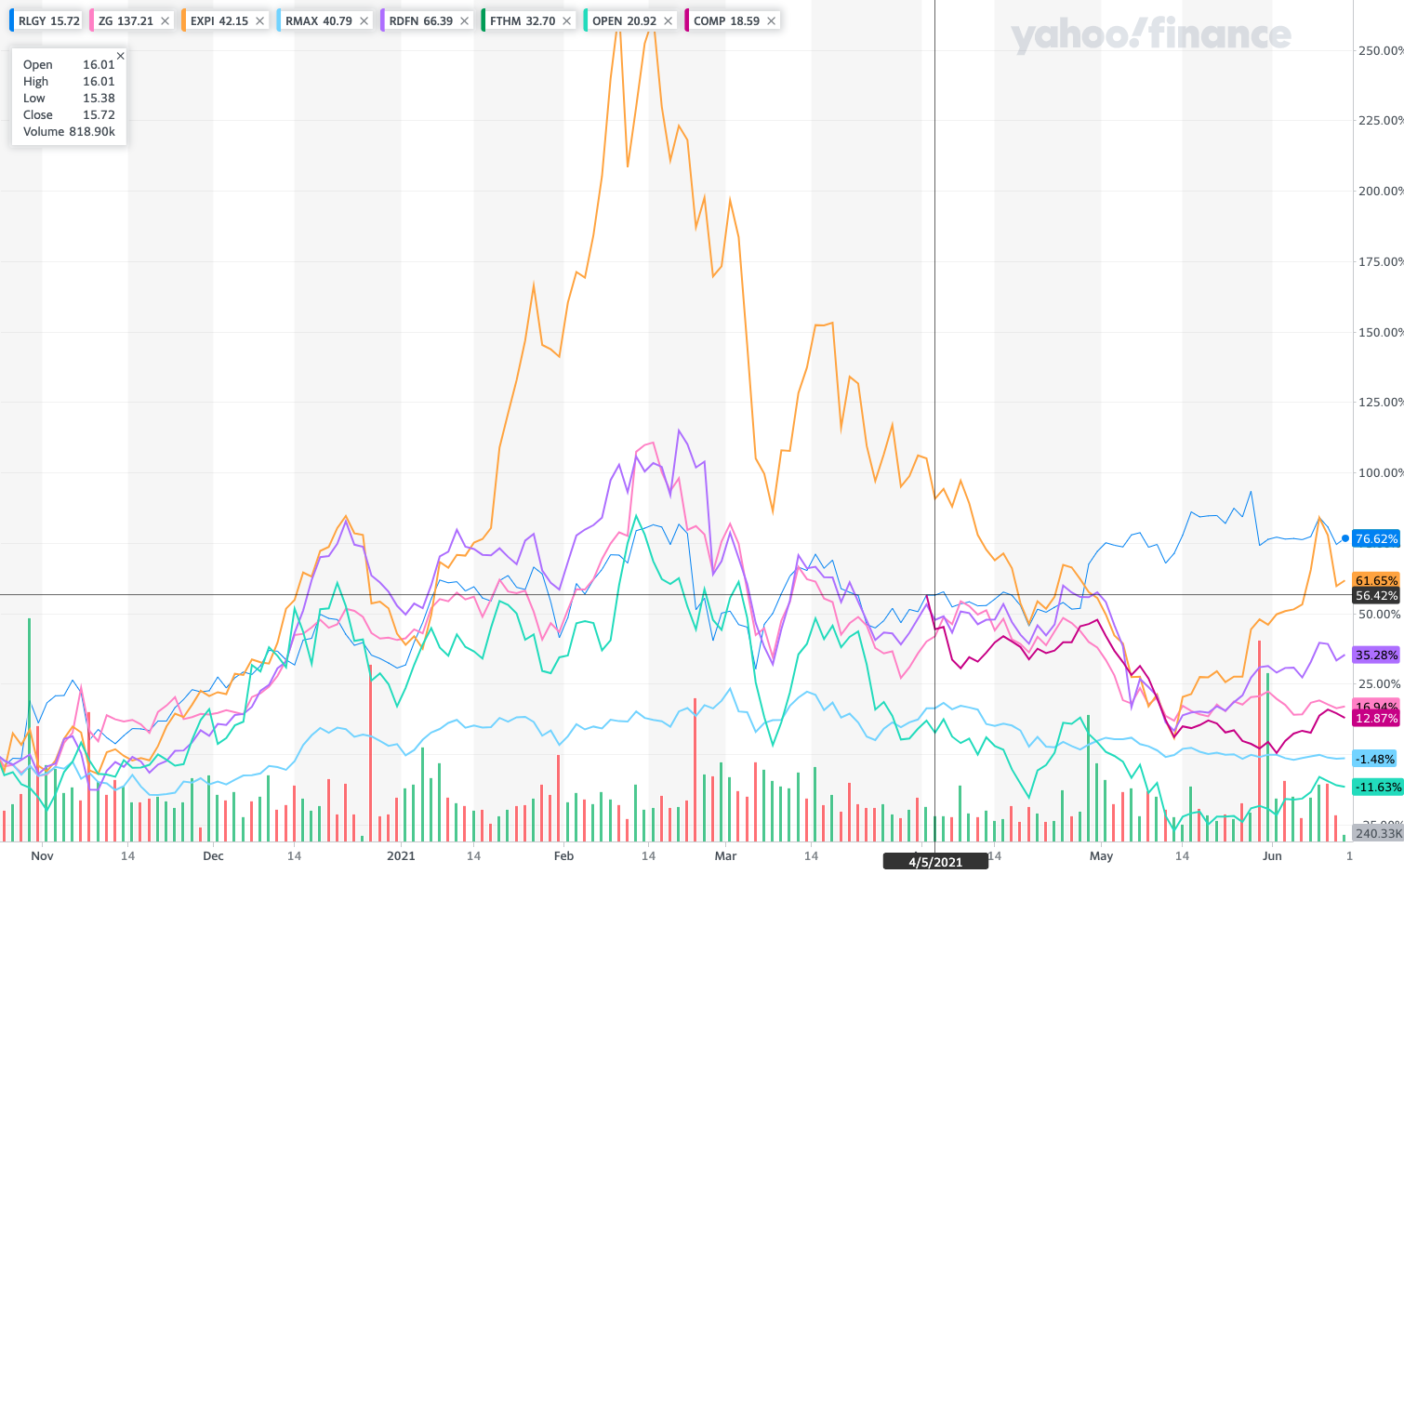
Task: Click the 12.87% magenta price tag
Action: pyautogui.click(x=1376, y=719)
